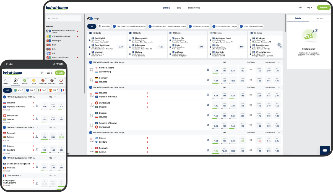Tap the e-Soccer sport icon

pos(25,80)
